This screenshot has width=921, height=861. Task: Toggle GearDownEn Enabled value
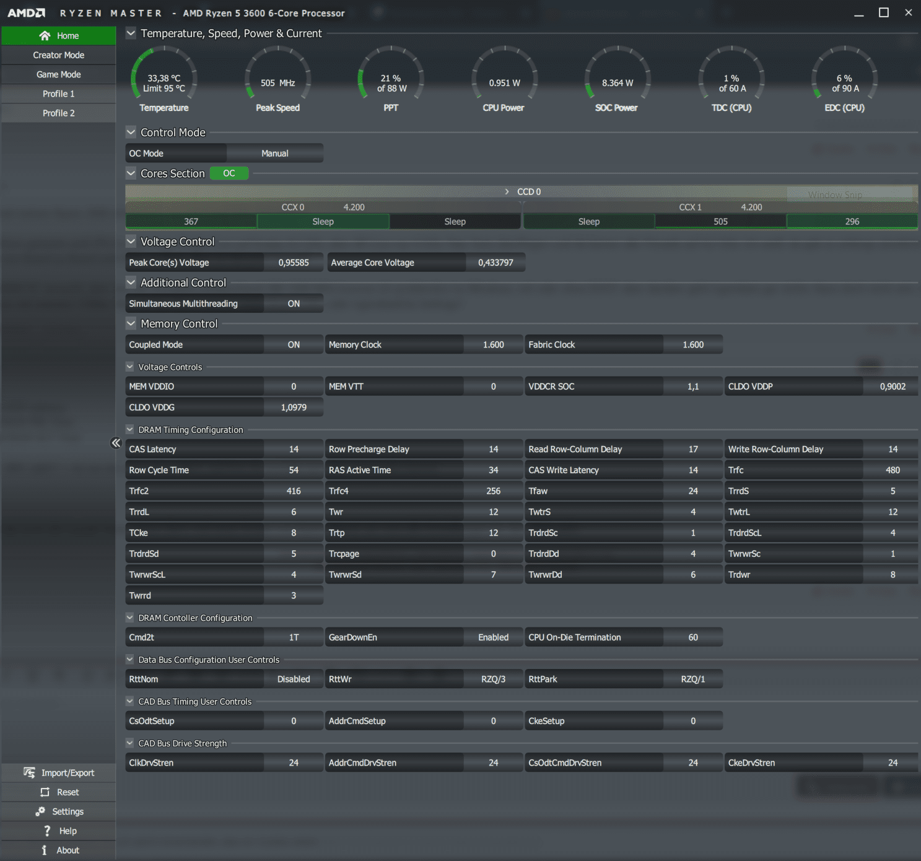[x=493, y=637]
